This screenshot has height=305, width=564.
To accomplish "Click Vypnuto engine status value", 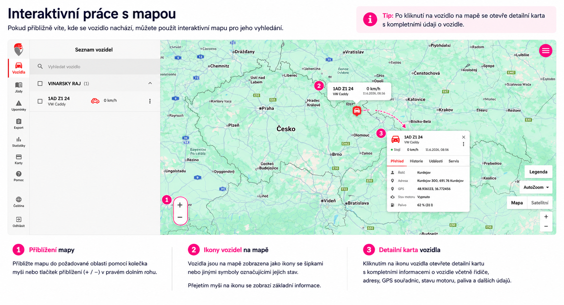I will coord(423,197).
